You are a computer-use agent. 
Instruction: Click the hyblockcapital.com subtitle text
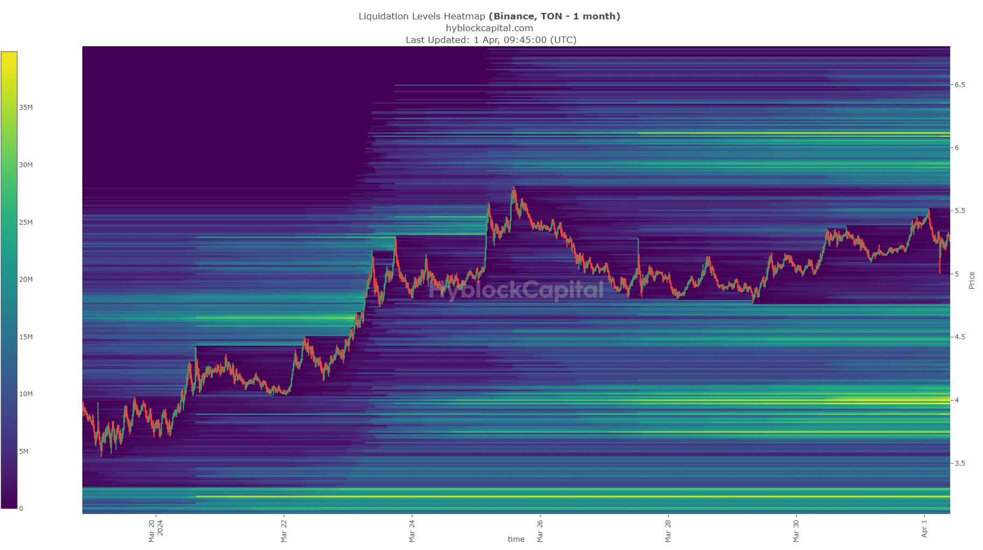[x=490, y=28]
